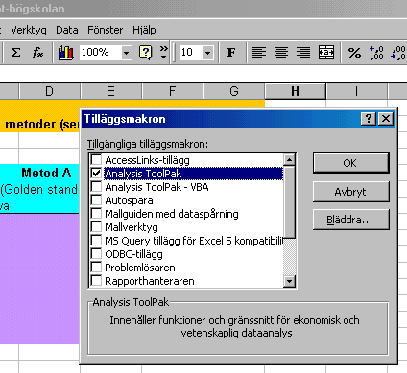Image resolution: width=407 pixels, height=373 pixels.
Task: Click the add-in list scrollbar thumb
Action: click(x=289, y=202)
